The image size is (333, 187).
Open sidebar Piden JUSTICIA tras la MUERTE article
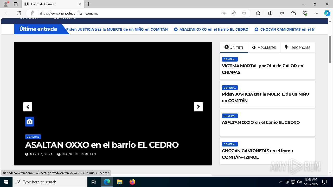coord(265,97)
